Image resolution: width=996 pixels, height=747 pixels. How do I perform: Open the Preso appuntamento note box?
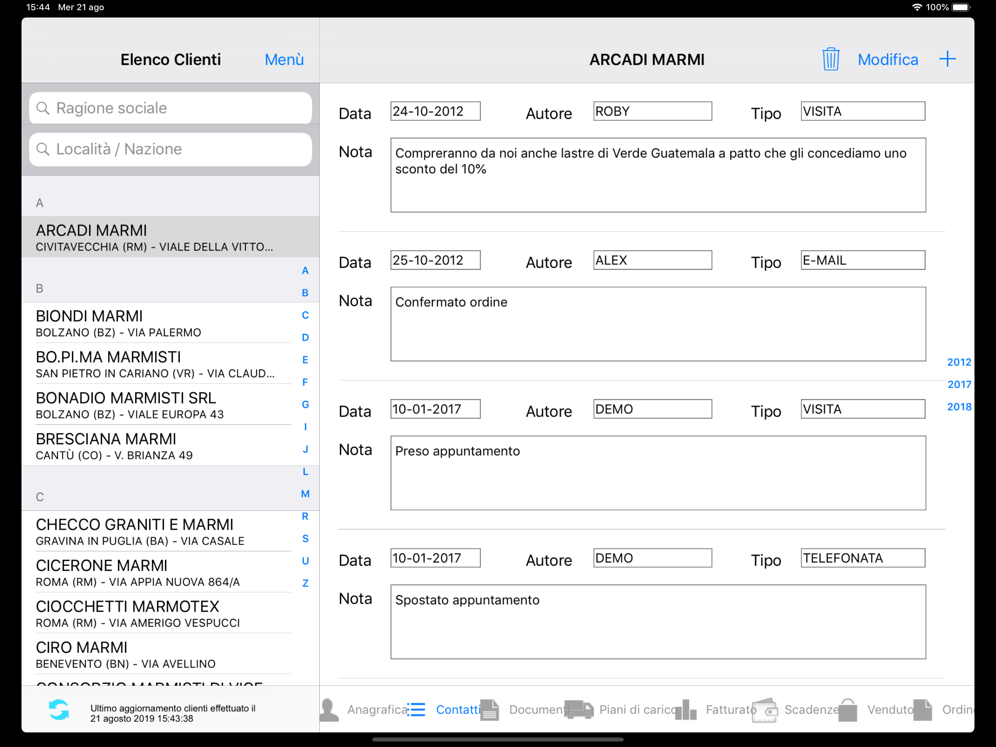658,473
